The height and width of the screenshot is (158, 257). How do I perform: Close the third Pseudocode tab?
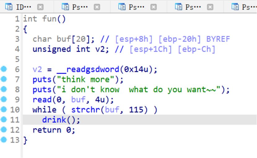pos(210,7)
